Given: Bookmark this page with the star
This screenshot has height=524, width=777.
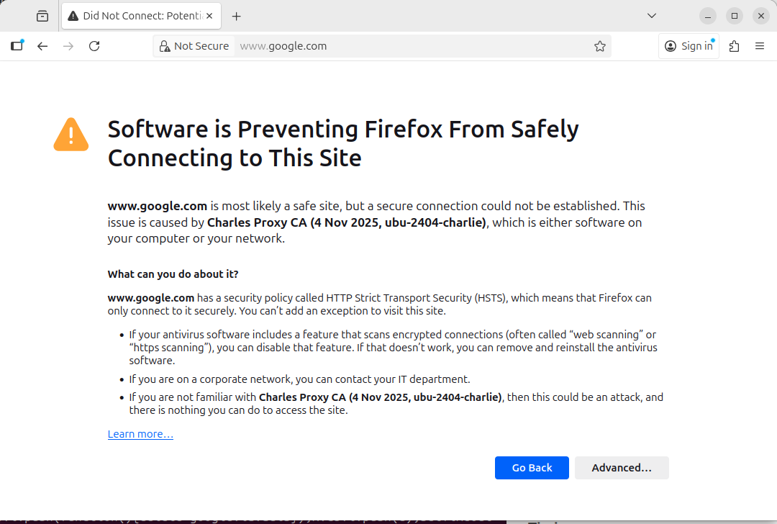Looking at the screenshot, I should (x=600, y=46).
